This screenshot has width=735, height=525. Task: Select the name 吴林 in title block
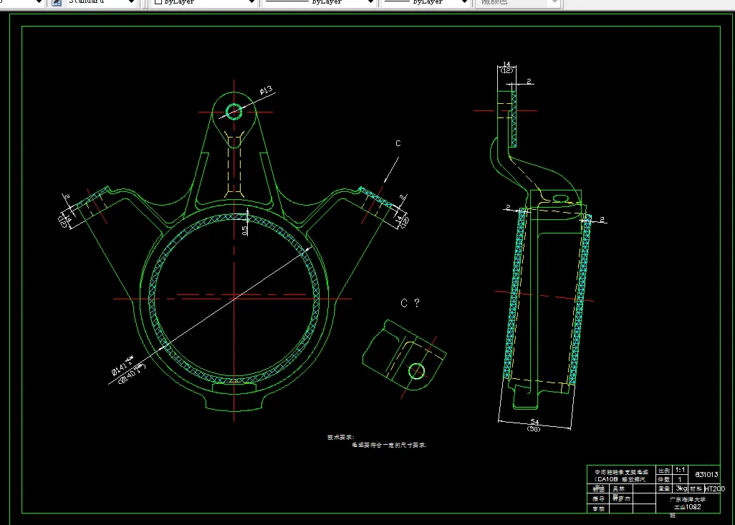pos(619,489)
